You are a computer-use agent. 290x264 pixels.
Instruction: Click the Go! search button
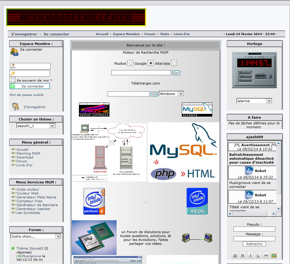[x=176, y=73]
